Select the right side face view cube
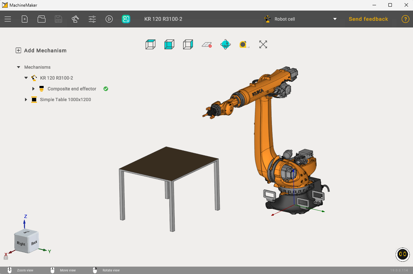 click(188, 44)
